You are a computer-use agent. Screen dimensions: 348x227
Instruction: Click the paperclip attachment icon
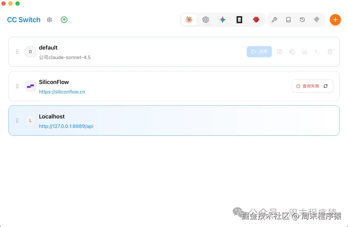[x=316, y=20]
